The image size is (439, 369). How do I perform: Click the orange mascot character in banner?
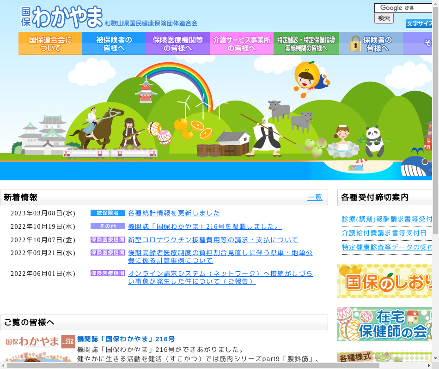coord(310,78)
